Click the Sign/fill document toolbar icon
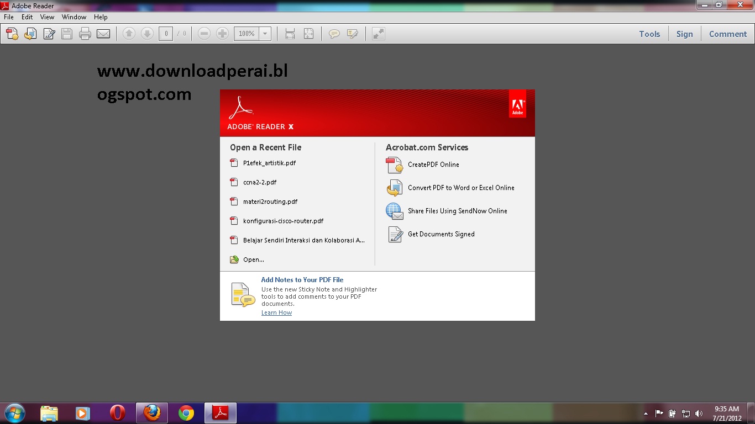 [49, 34]
